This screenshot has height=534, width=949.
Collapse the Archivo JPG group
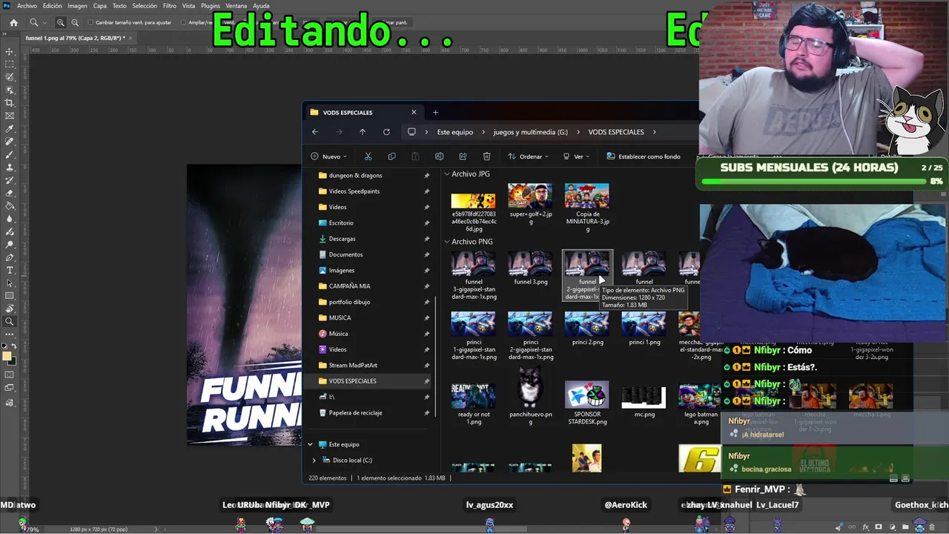pos(447,174)
